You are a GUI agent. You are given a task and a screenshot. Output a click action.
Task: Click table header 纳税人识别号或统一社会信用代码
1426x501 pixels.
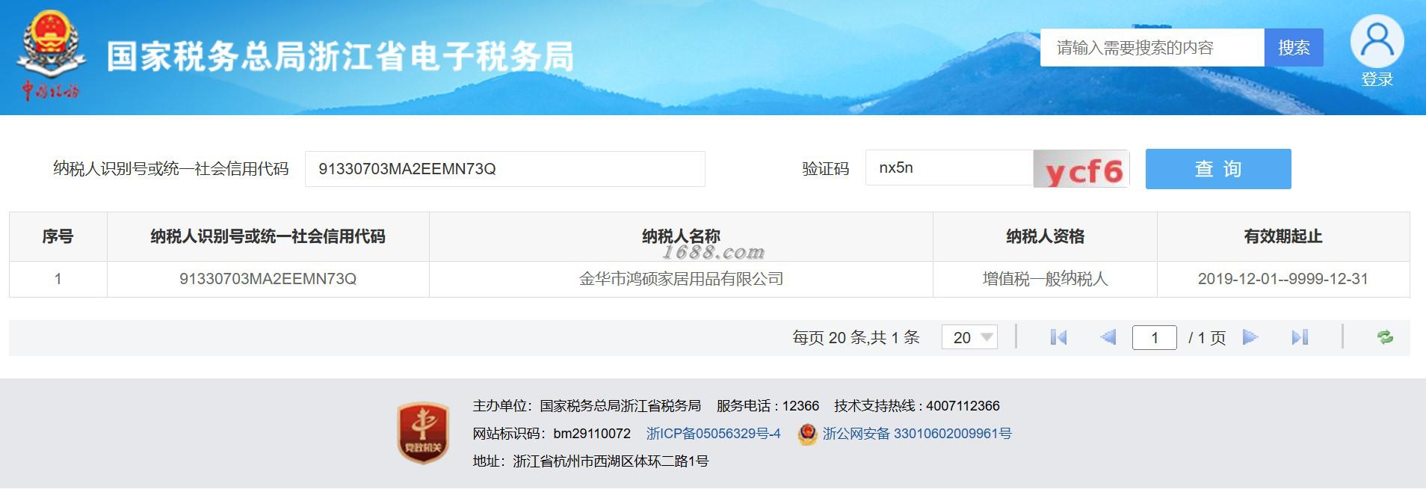pos(268,237)
